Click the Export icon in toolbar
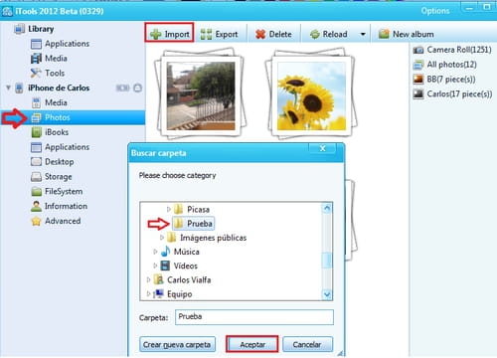The height and width of the screenshot is (358, 497). click(206, 34)
